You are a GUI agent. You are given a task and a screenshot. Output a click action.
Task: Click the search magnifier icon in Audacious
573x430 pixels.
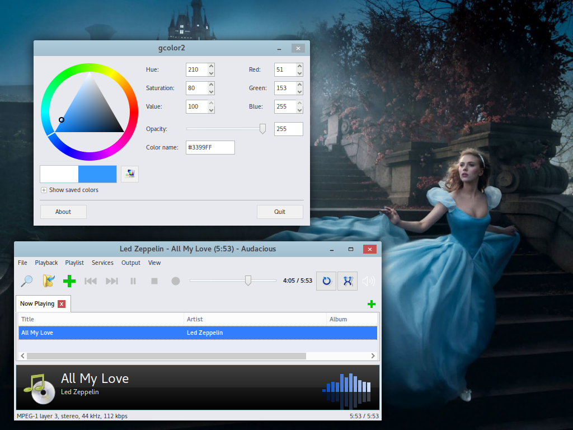[x=27, y=281]
